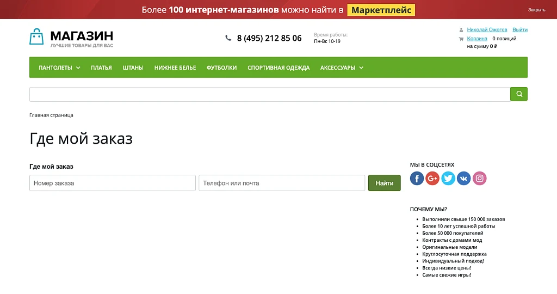Focus the Номер заказа field
557x294 pixels.
[x=113, y=183]
